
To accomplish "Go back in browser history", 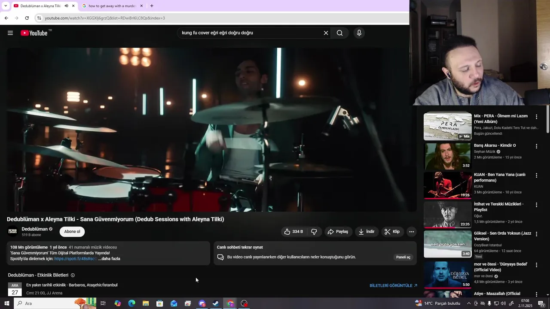I will coord(6,18).
